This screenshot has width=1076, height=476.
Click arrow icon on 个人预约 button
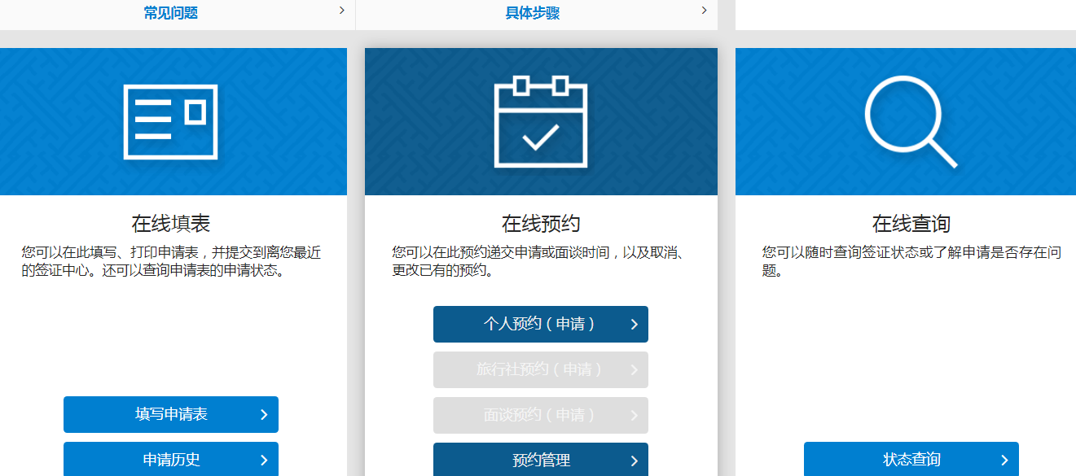point(634,325)
